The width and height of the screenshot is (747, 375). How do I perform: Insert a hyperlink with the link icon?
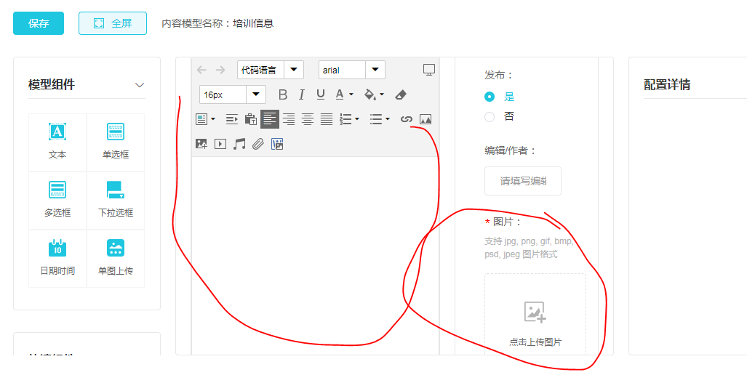coord(407,119)
